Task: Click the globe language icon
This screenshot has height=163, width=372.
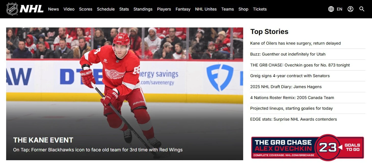Action: click(331, 9)
